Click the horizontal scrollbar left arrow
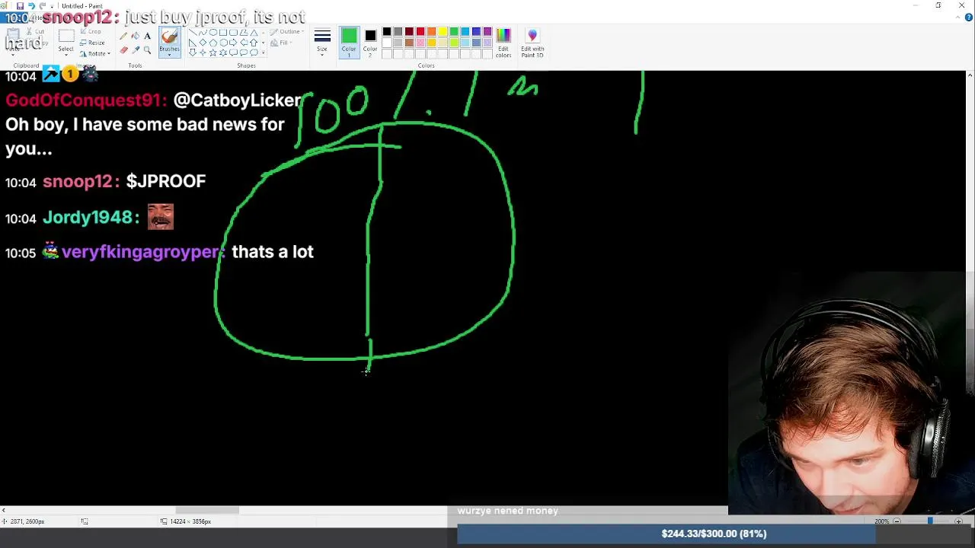Viewport: 975px width, 548px height. pyautogui.click(x=3, y=511)
